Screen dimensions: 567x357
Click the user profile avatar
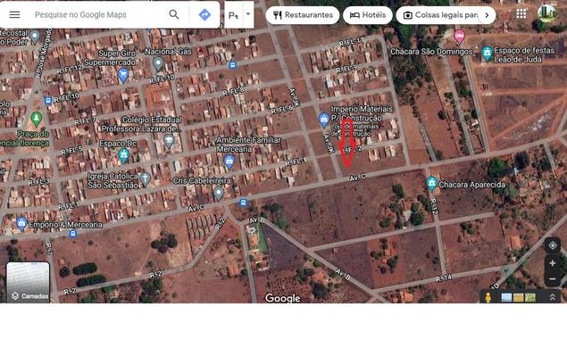(x=546, y=14)
